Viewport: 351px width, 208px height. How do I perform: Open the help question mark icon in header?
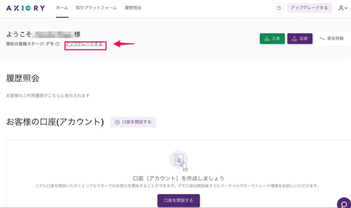pos(279,8)
